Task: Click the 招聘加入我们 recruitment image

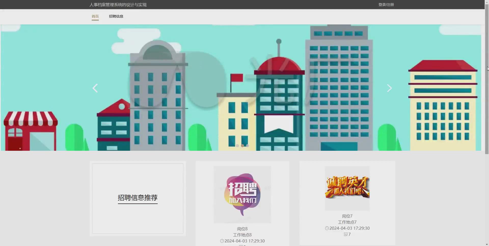Action: pos(242,194)
